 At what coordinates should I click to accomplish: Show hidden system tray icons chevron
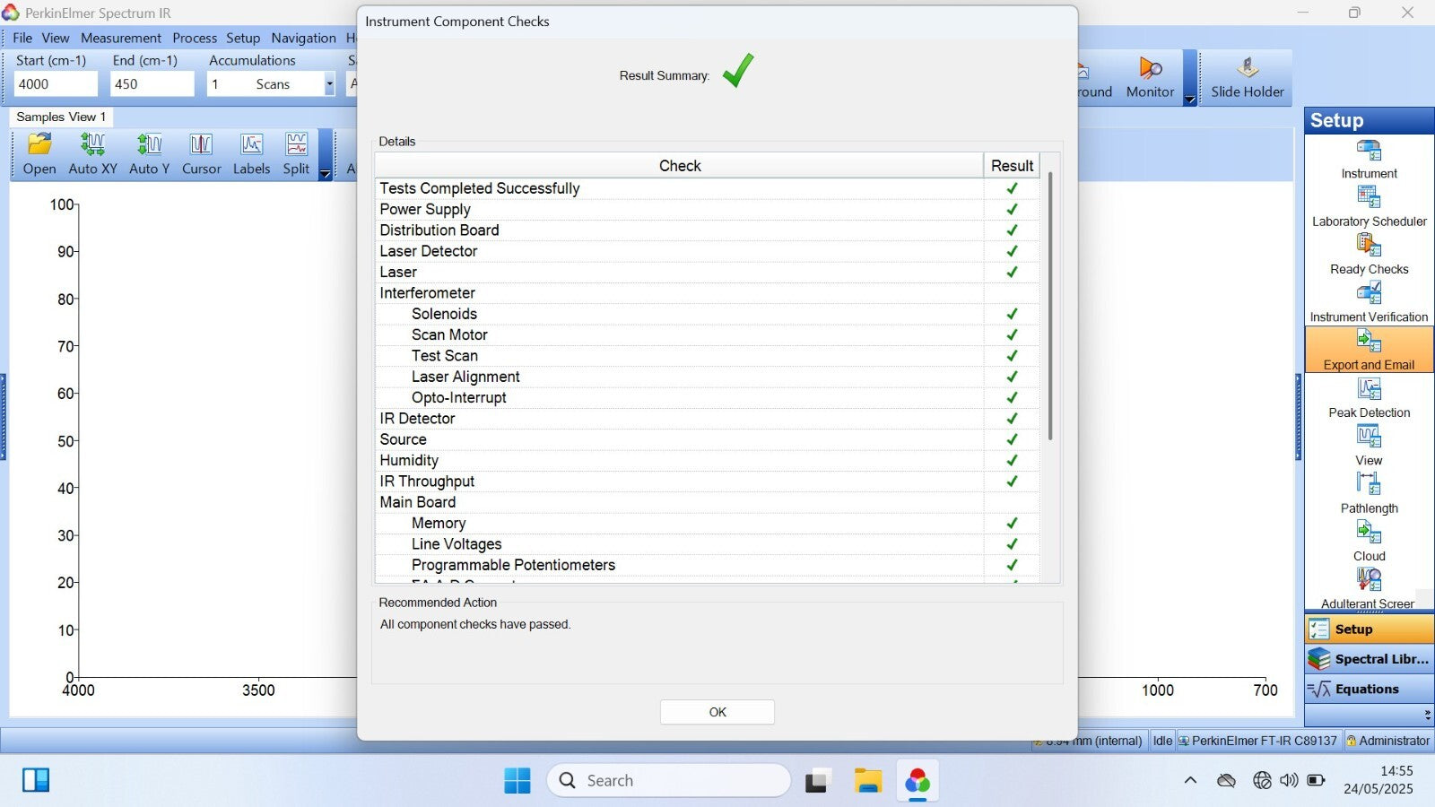coord(1190,780)
